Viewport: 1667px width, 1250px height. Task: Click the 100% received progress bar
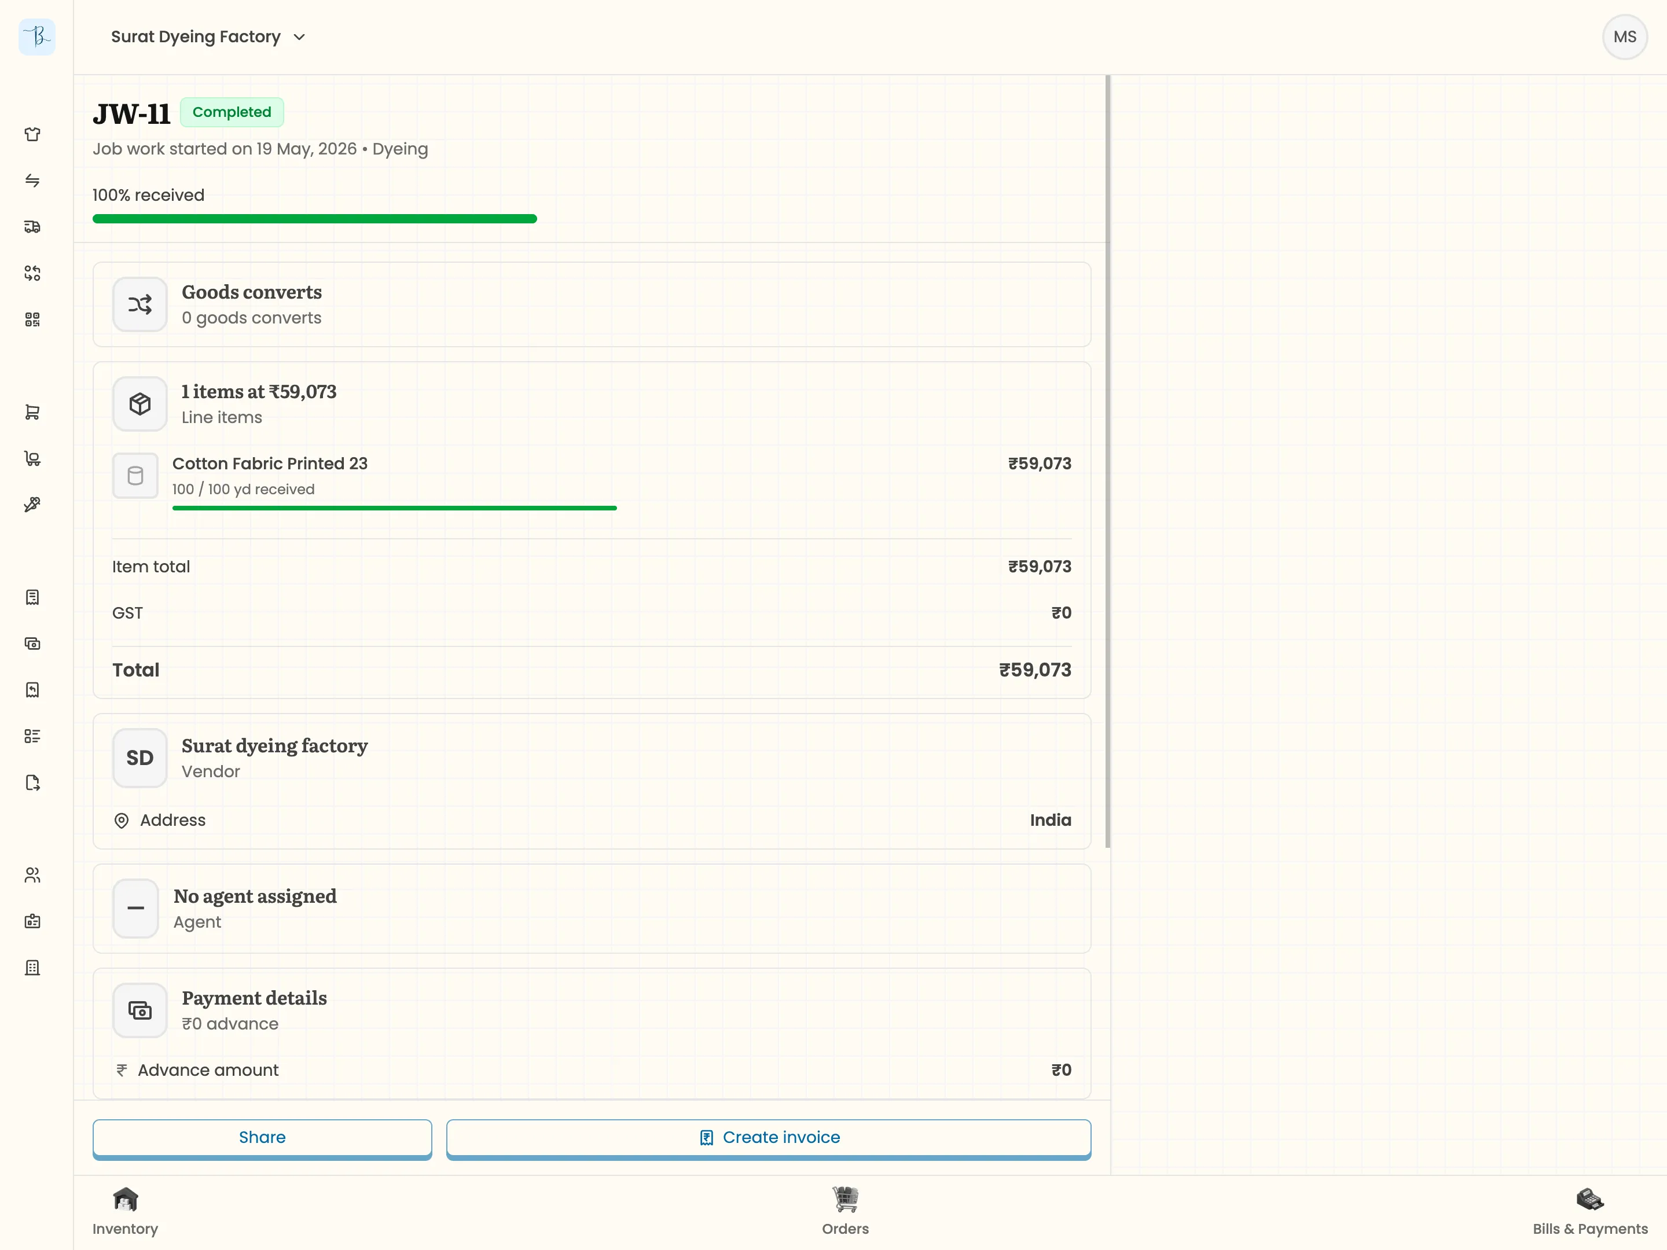[x=314, y=219]
